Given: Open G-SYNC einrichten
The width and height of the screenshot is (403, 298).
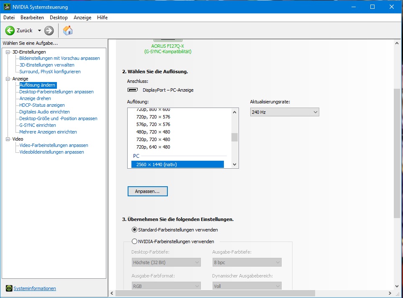Looking at the screenshot, I should pyautogui.click(x=38, y=125).
